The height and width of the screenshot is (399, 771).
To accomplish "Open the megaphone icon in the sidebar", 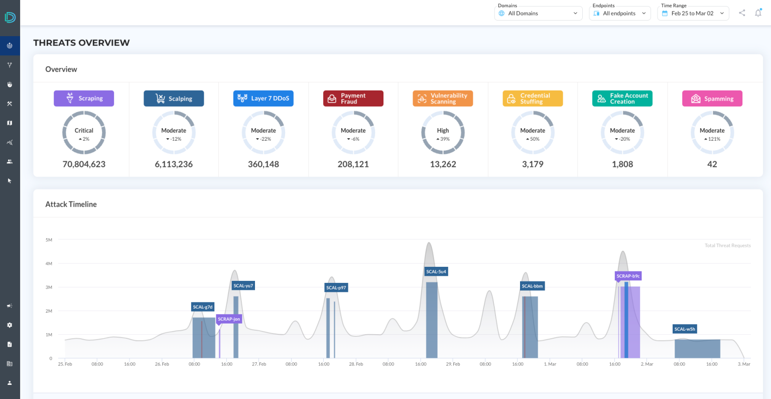I will (x=10, y=306).
